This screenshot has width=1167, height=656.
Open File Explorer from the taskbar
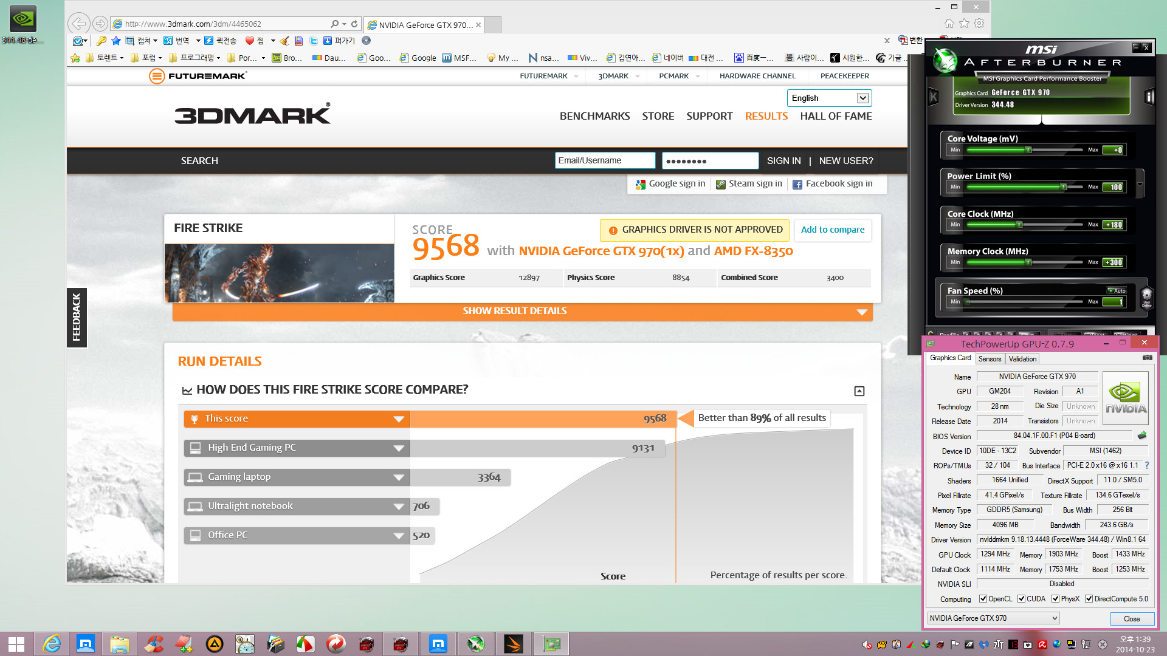(120, 644)
